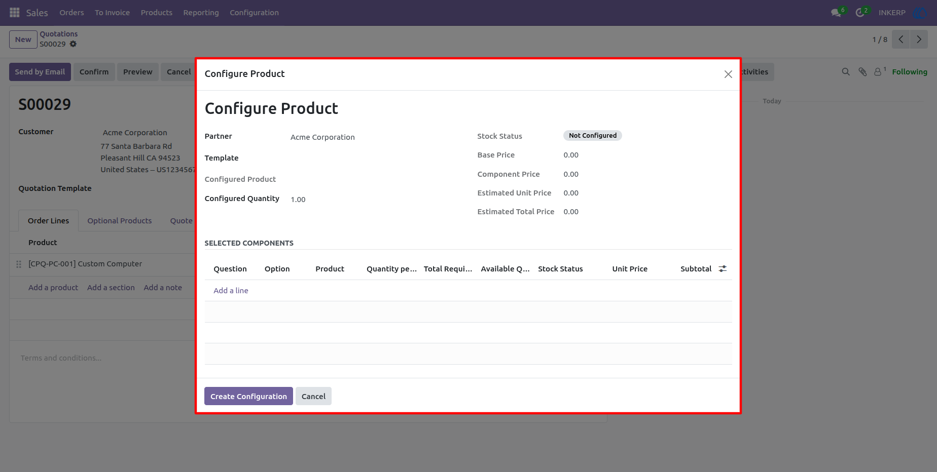Close the Configure Product dialog with X
This screenshot has width=937, height=472.
tap(728, 74)
